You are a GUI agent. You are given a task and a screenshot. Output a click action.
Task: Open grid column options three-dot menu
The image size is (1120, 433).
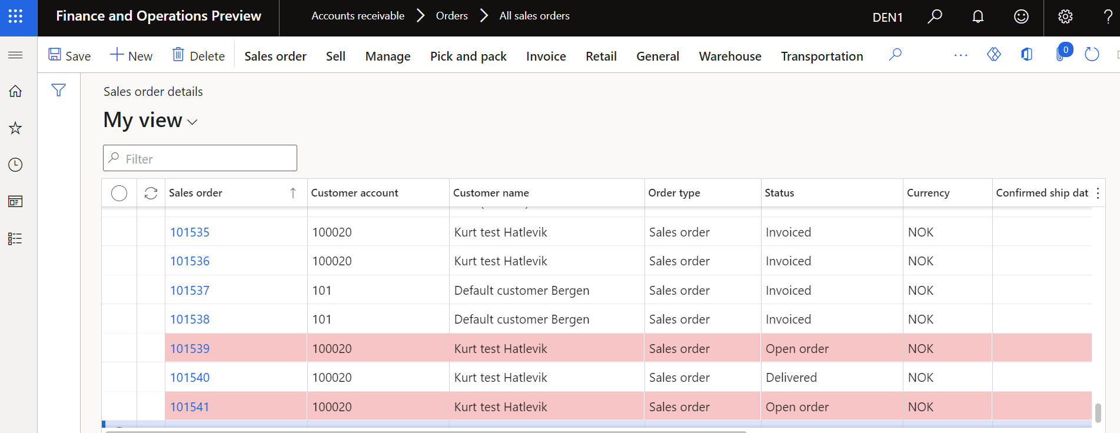coord(1098,193)
